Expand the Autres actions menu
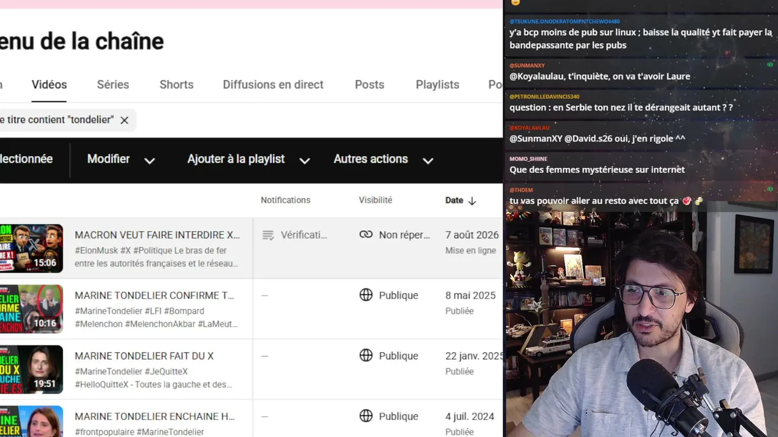Image resolution: width=778 pixels, height=437 pixels. coord(384,159)
